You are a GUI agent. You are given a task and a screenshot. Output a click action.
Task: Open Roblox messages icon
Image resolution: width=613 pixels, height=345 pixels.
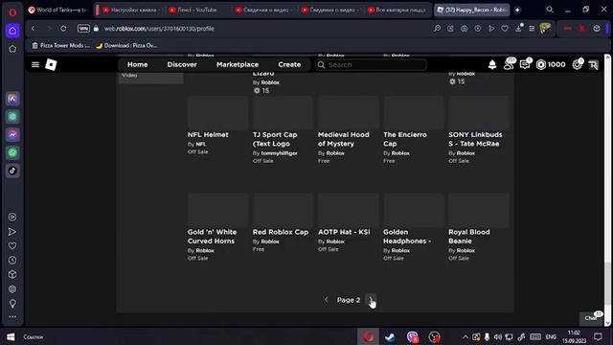(x=525, y=64)
